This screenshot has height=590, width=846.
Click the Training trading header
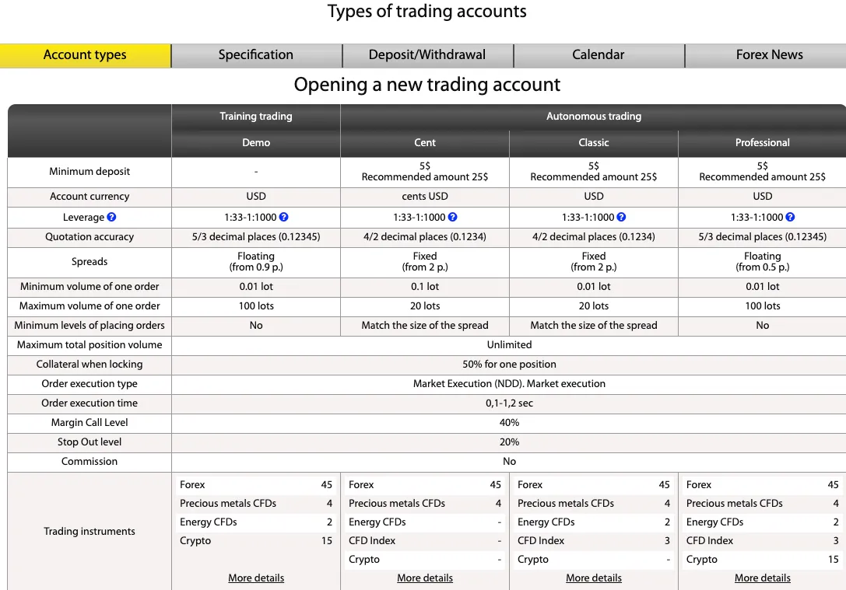256,117
